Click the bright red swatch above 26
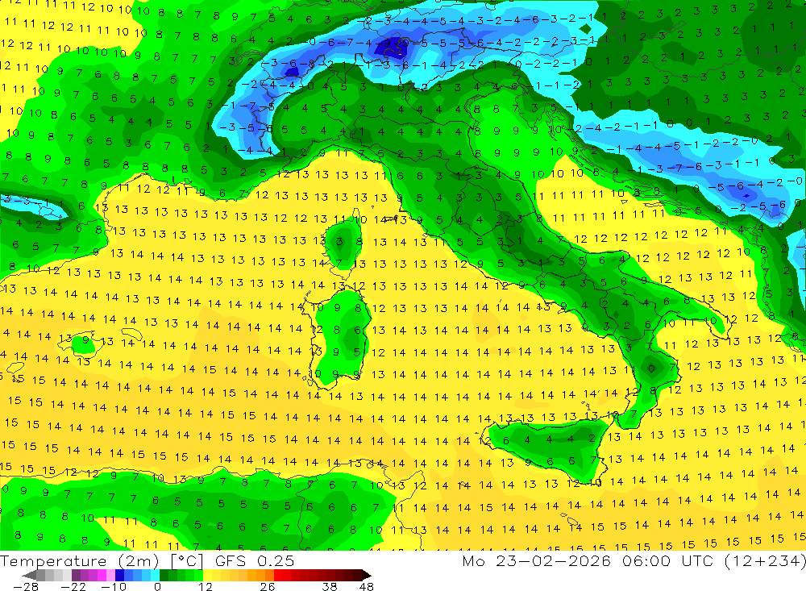 (278, 575)
